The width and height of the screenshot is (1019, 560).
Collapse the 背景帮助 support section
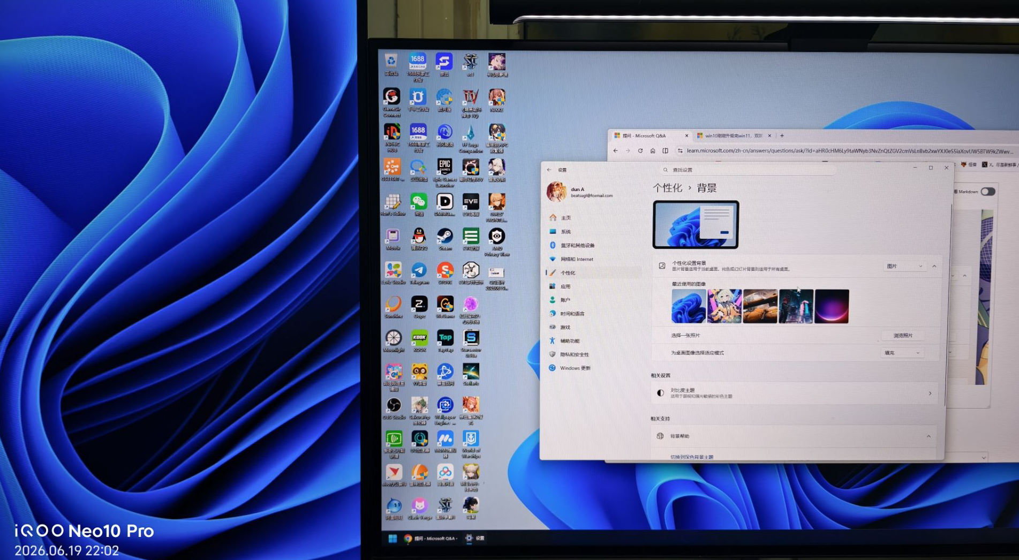click(929, 436)
